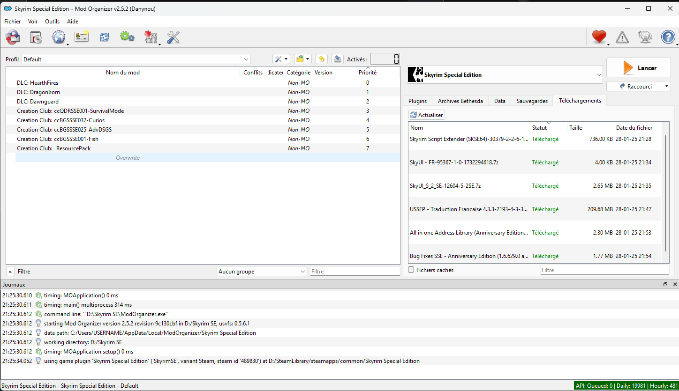Select Creation Club: ccBGSSSE025-AdvDSGS row
679x391 pixels.
(x=203, y=130)
